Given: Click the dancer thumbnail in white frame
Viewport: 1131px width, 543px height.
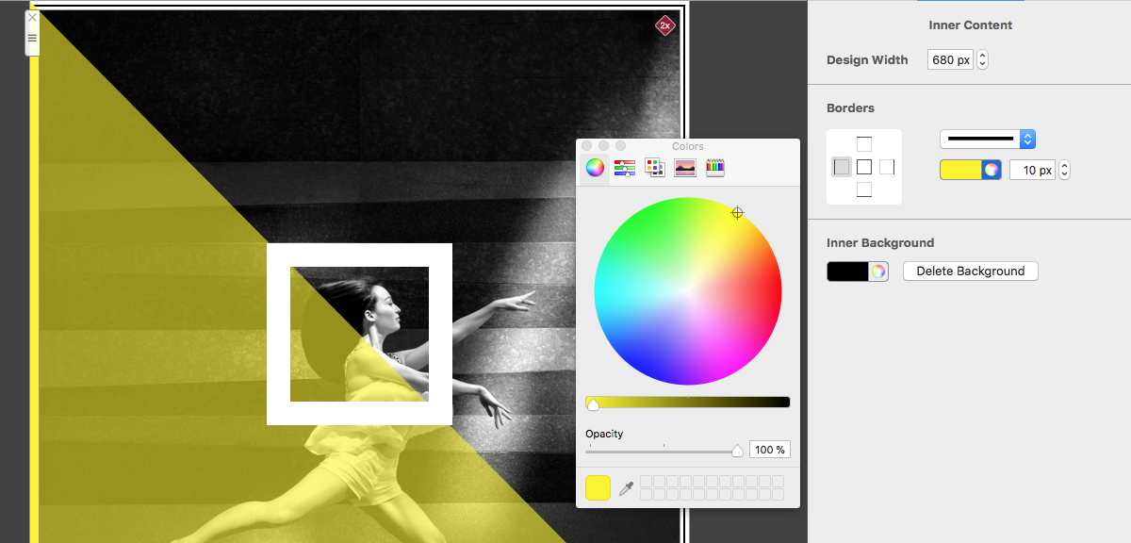Looking at the screenshot, I should (x=359, y=334).
